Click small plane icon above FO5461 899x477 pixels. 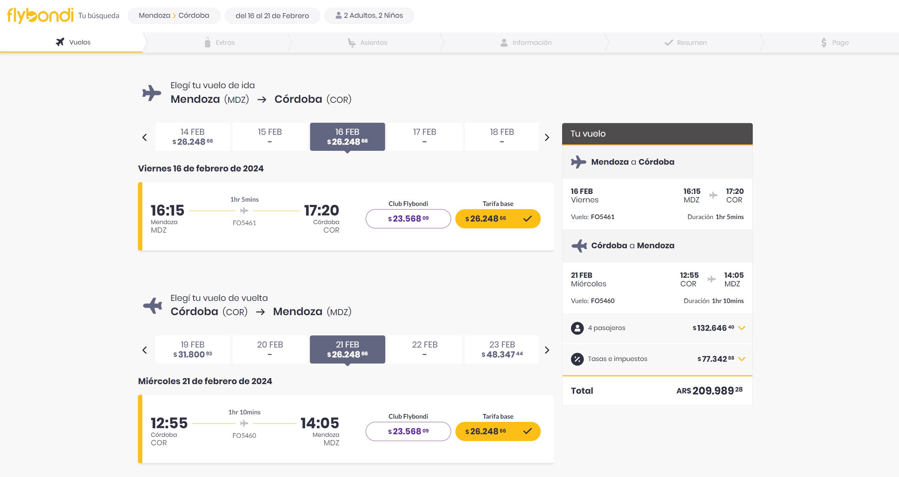click(244, 211)
